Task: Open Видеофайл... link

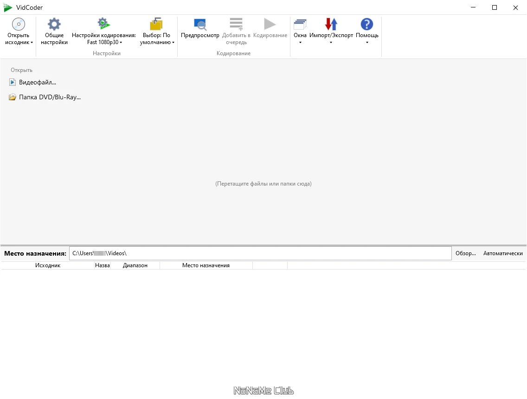Action: coord(38,83)
